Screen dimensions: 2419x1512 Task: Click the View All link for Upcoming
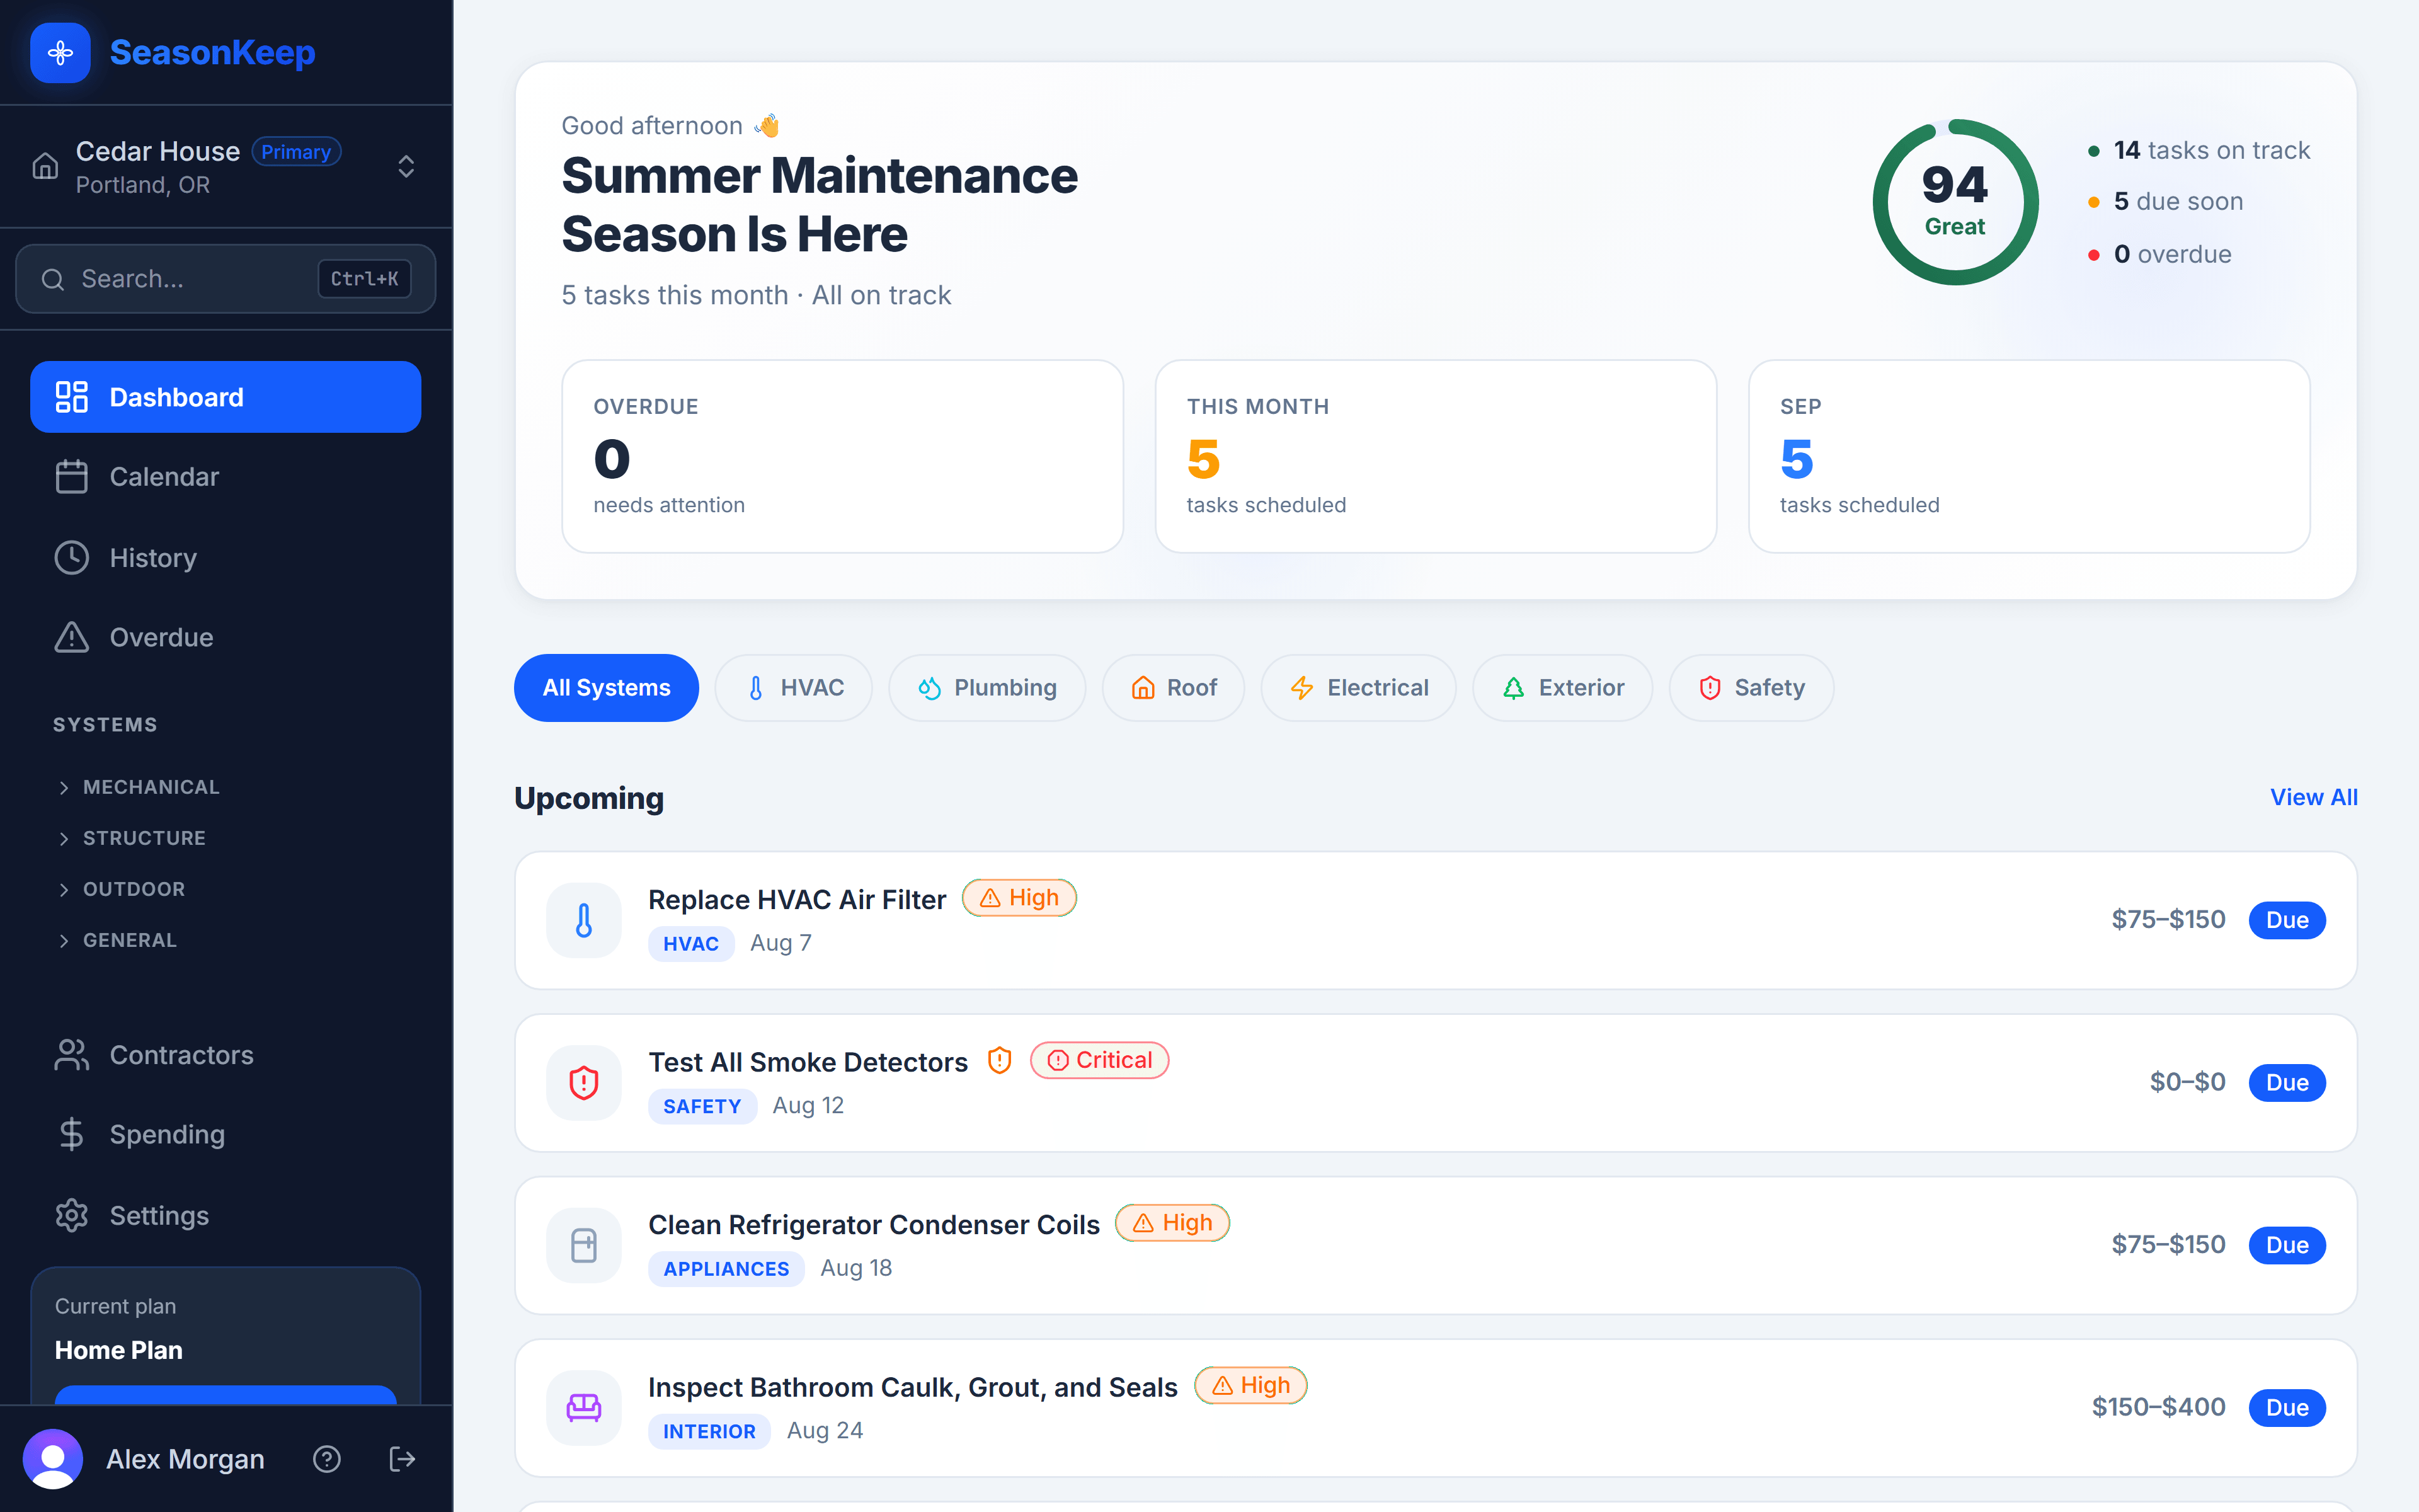pos(2313,797)
